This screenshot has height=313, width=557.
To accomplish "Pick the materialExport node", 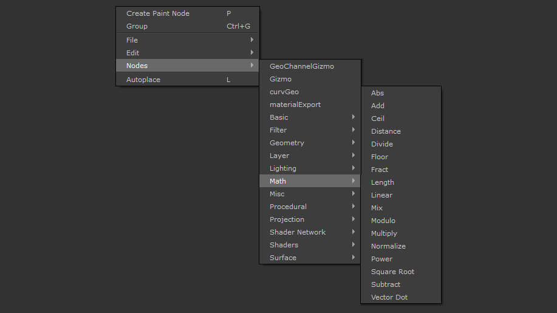I will tap(295, 105).
